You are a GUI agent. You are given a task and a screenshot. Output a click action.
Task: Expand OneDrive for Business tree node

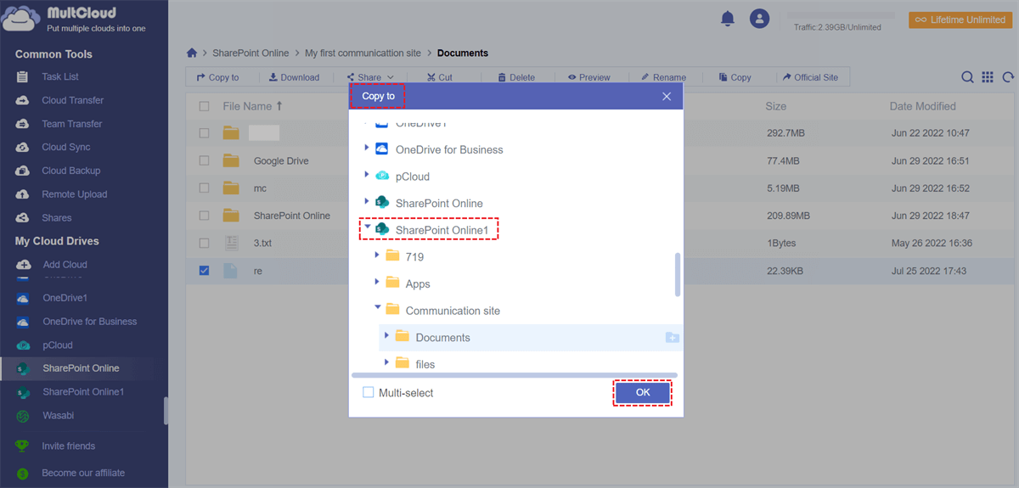click(x=367, y=149)
